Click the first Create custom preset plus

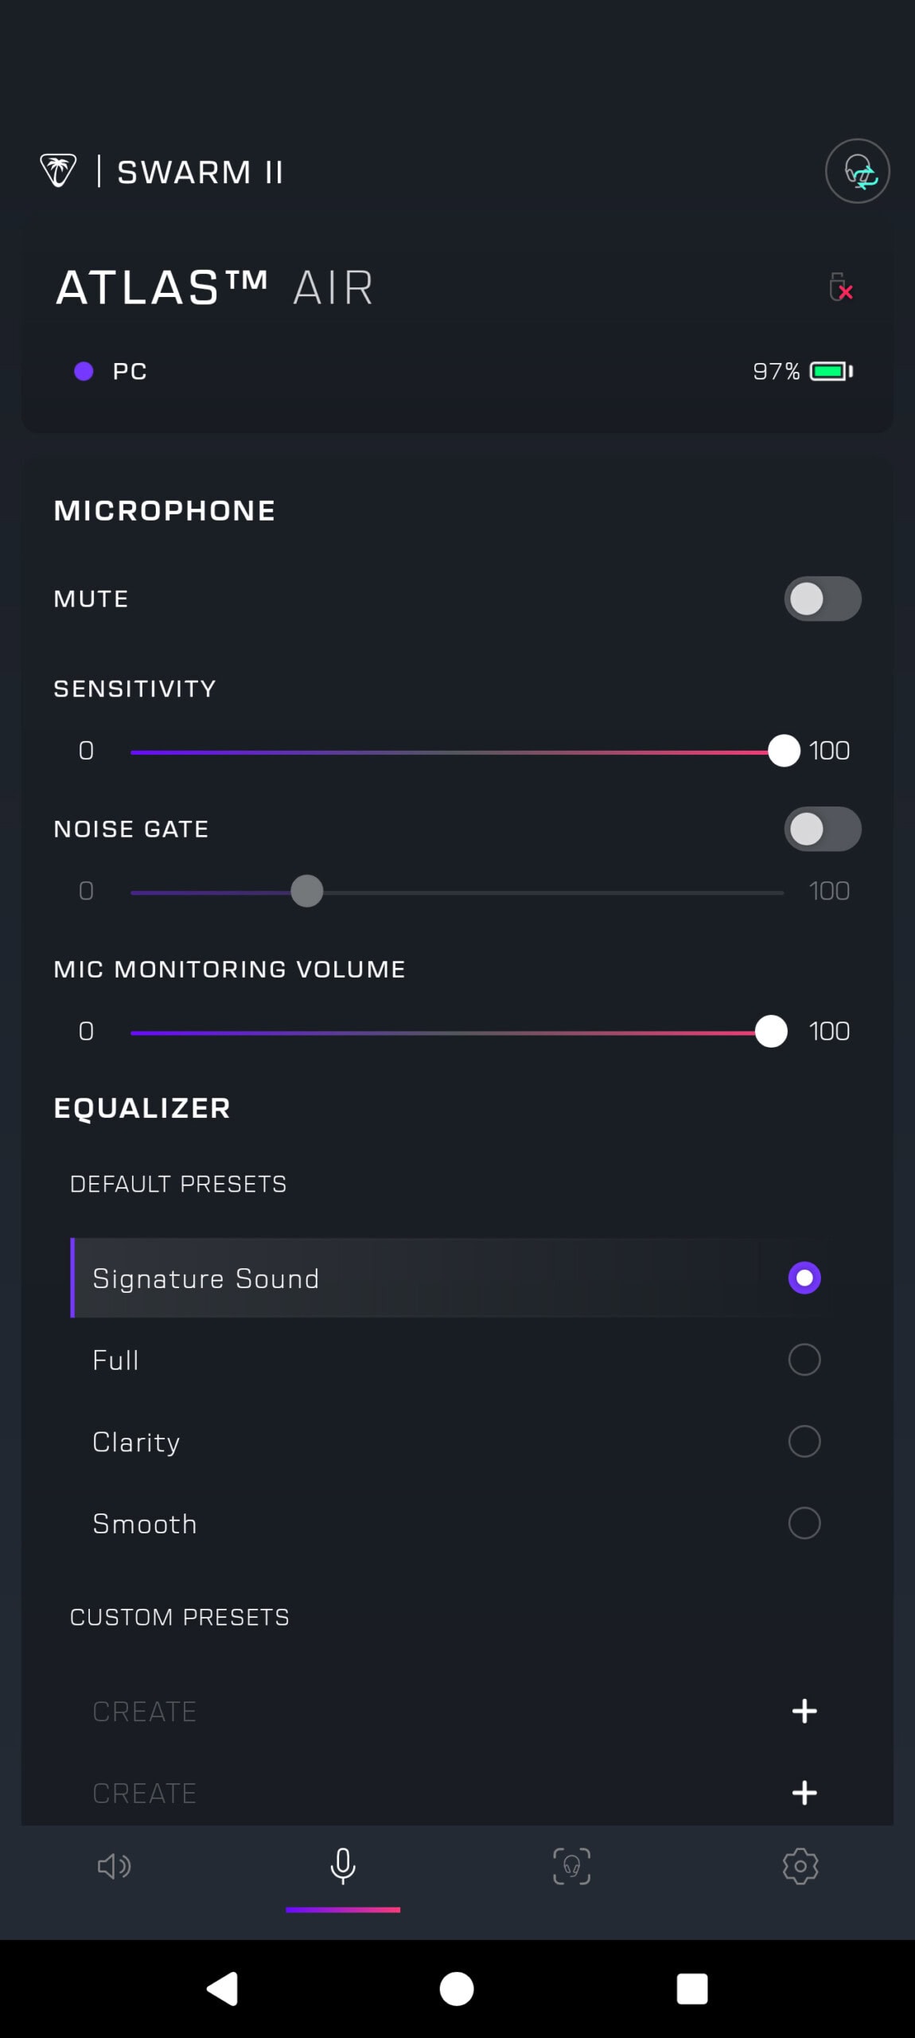[x=804, y=1711]
